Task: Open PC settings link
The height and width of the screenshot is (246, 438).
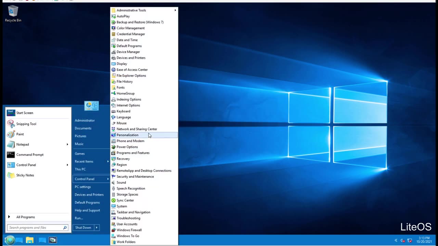Action: [83, 187]
